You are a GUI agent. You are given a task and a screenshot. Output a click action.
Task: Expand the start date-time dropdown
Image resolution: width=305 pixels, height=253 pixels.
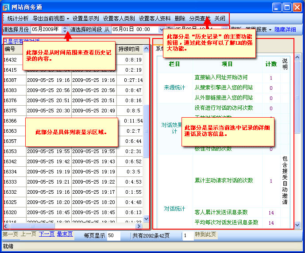click(x=161, y=30)
